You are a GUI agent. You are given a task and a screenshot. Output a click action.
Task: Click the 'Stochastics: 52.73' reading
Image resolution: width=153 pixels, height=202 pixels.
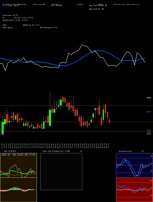tap(10, 15)
